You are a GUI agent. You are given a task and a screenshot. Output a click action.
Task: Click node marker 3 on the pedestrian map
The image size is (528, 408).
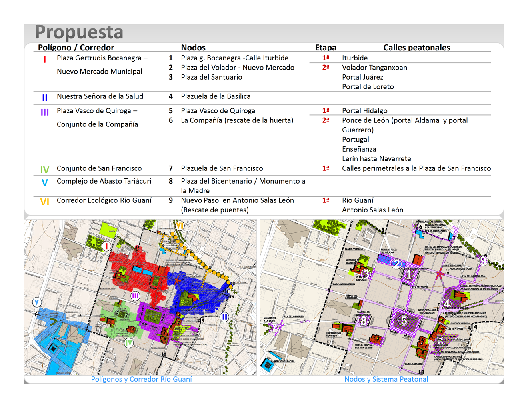[x=366, y=274]
